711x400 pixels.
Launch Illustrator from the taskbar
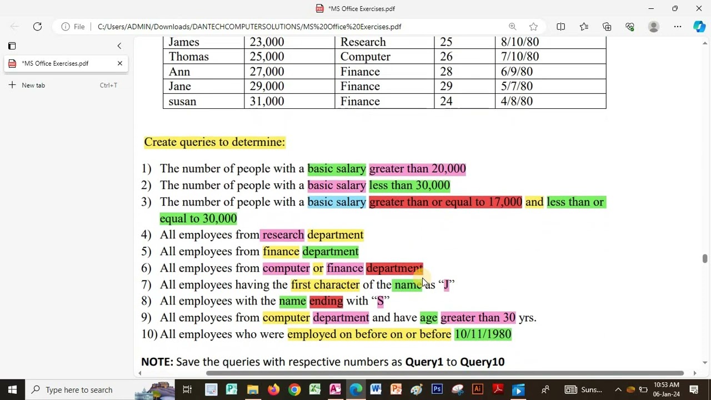477,389
